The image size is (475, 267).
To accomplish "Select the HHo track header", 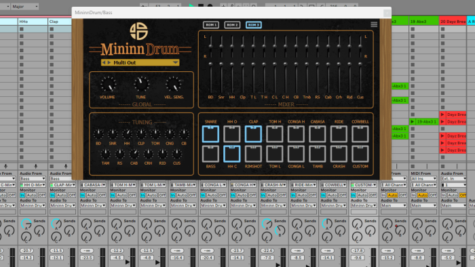I will [33, 22].
